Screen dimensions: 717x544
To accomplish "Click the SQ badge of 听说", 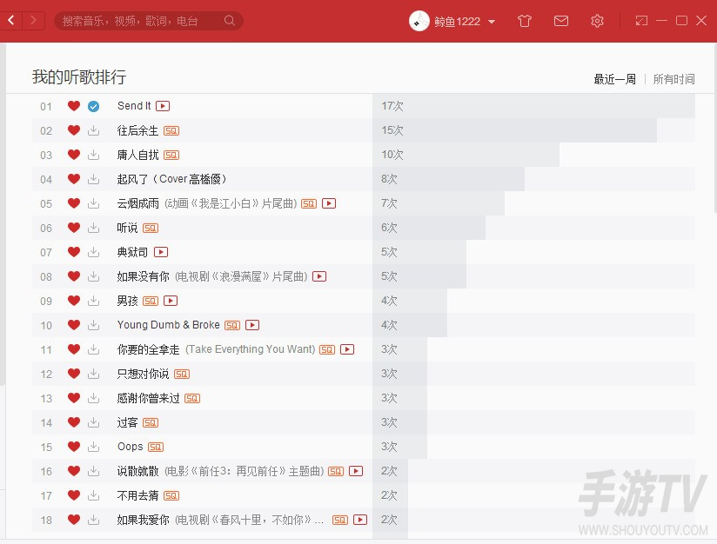I will tap(151, 229).
